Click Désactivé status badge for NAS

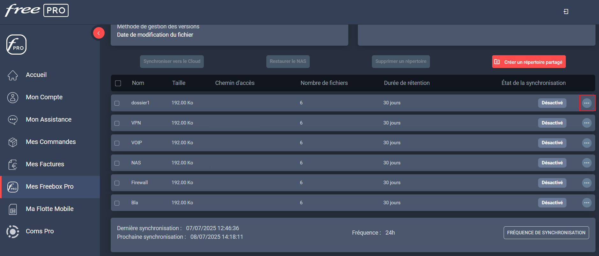(x=552, y=163)
